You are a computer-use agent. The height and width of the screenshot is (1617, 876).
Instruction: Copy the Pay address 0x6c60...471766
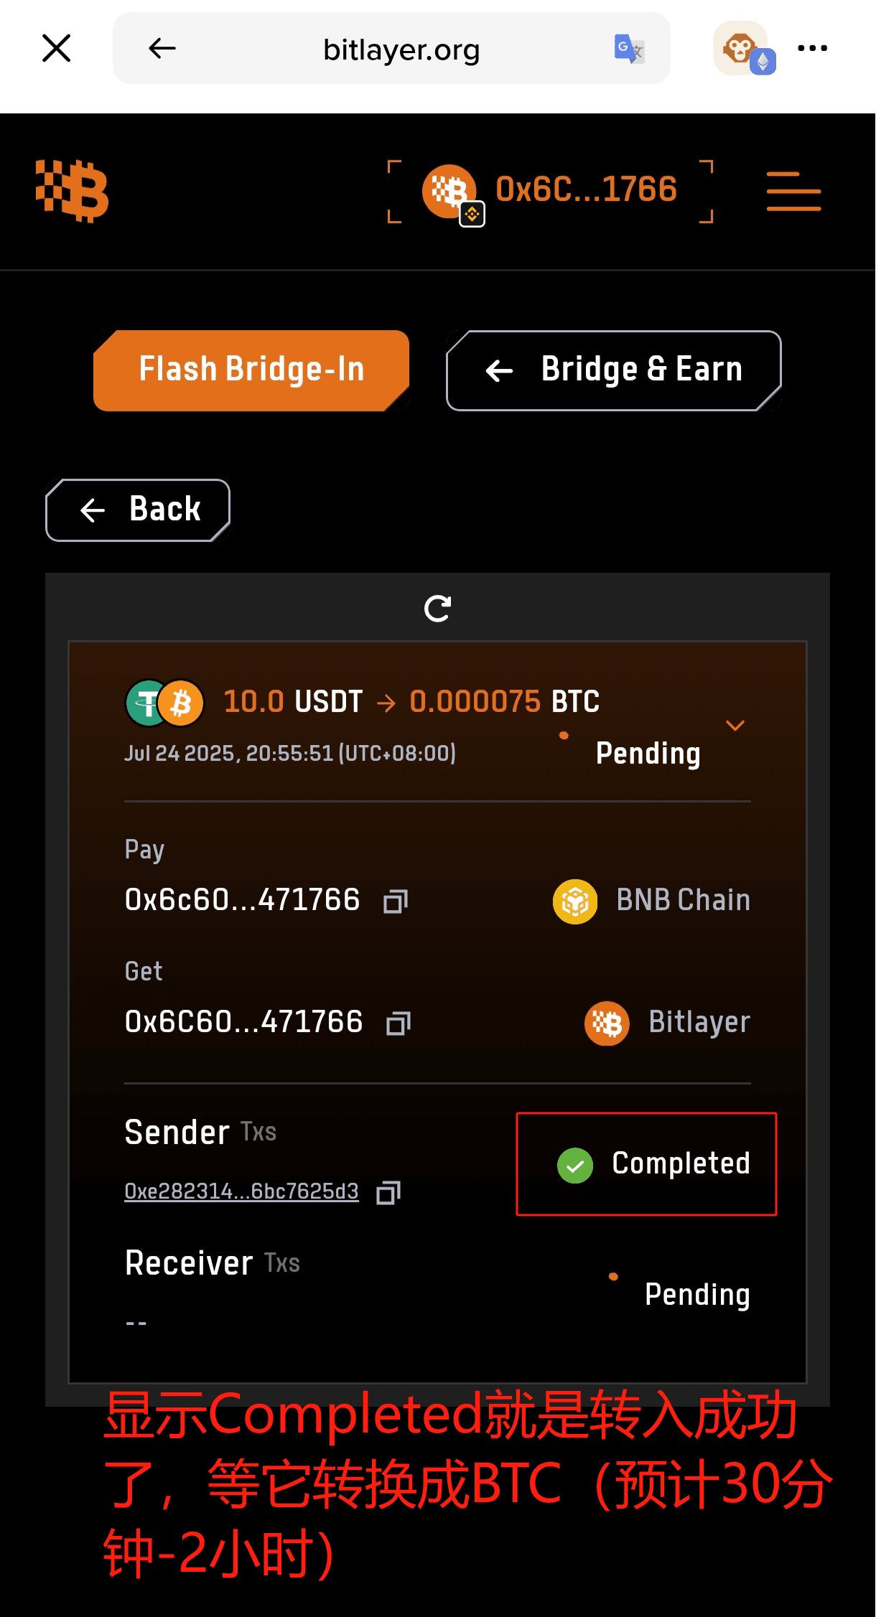pyautogui.click(x=396, y=901)
